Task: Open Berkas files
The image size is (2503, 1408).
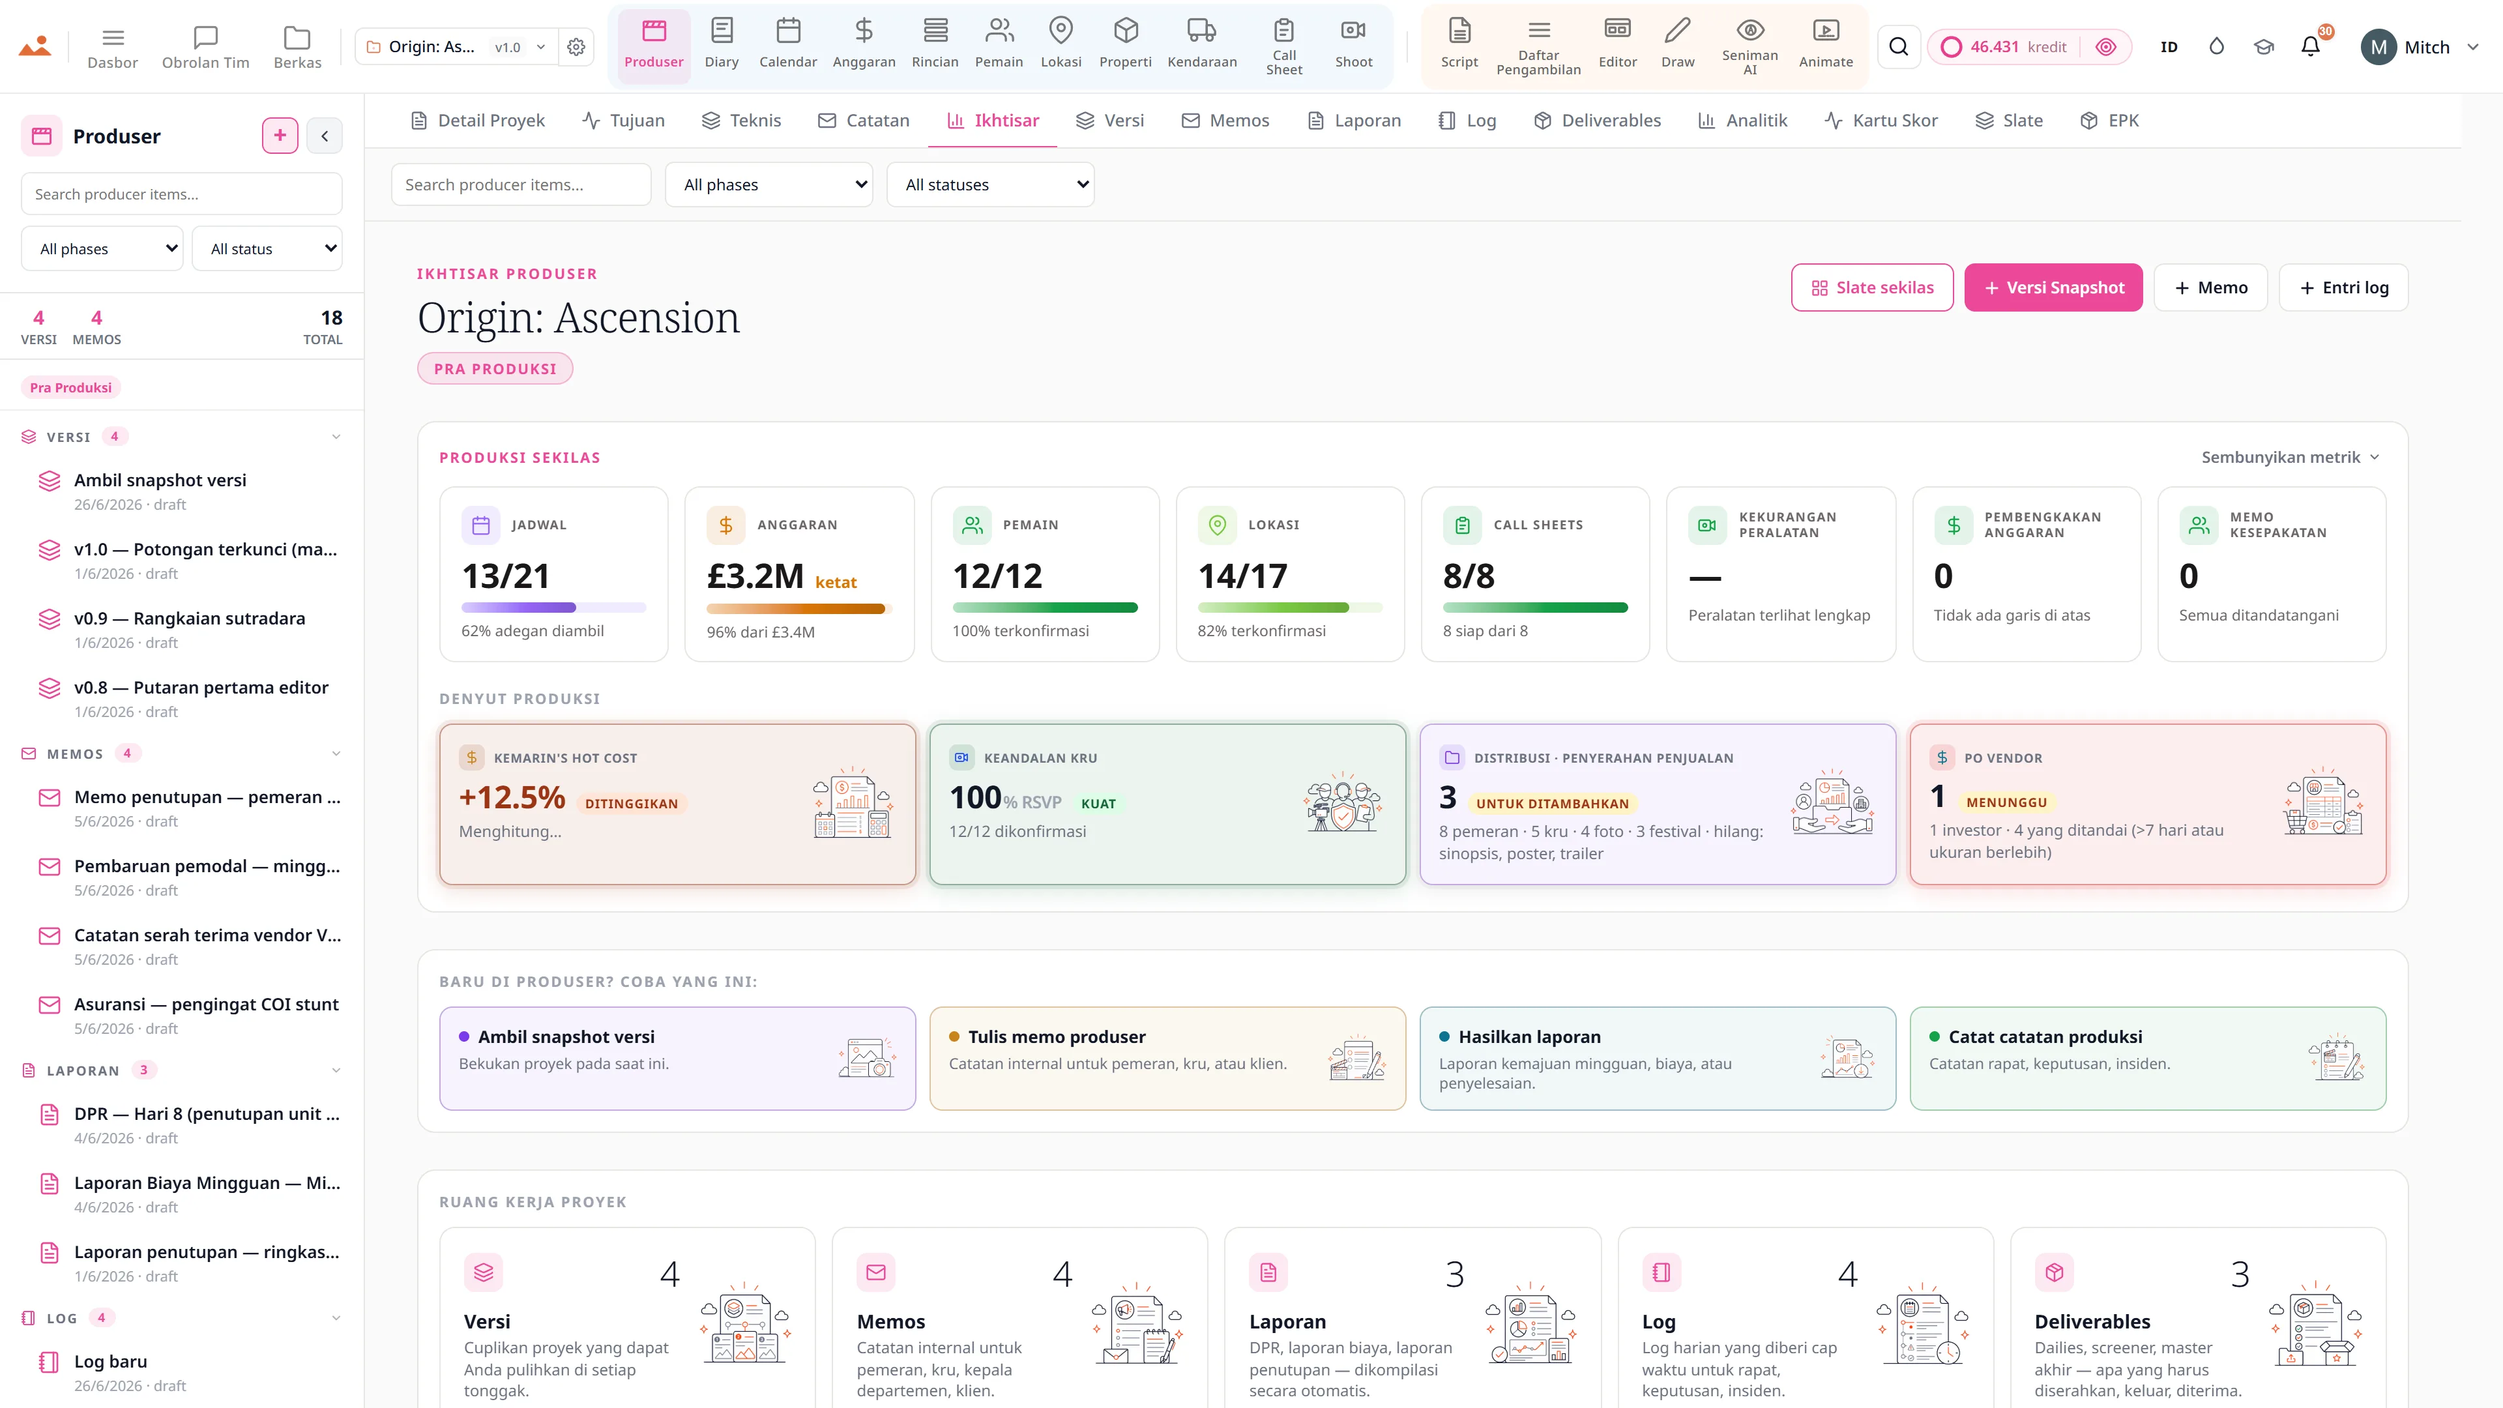Action: (x=297, y=47)
